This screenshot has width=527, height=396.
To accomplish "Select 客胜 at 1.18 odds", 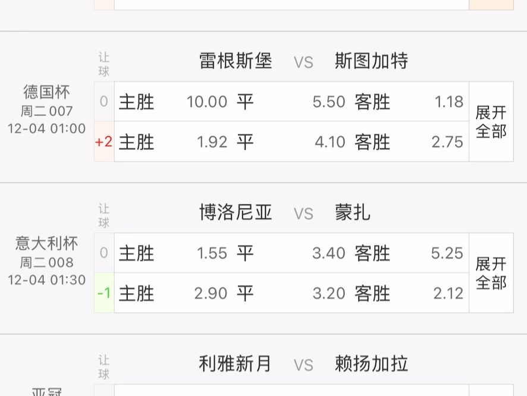I will click(x=409, y=102).
